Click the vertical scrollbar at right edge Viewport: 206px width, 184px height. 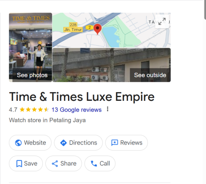click(205, 9)
